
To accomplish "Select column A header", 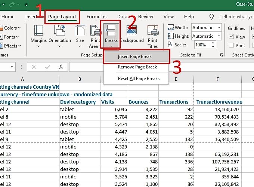I will click(x=30, y=79).
